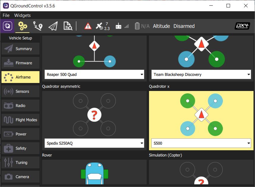The height and width of the screenshot is (187, 255).
Task: Select the Quadrotor x airframe image
Action: tap(201, 115)
